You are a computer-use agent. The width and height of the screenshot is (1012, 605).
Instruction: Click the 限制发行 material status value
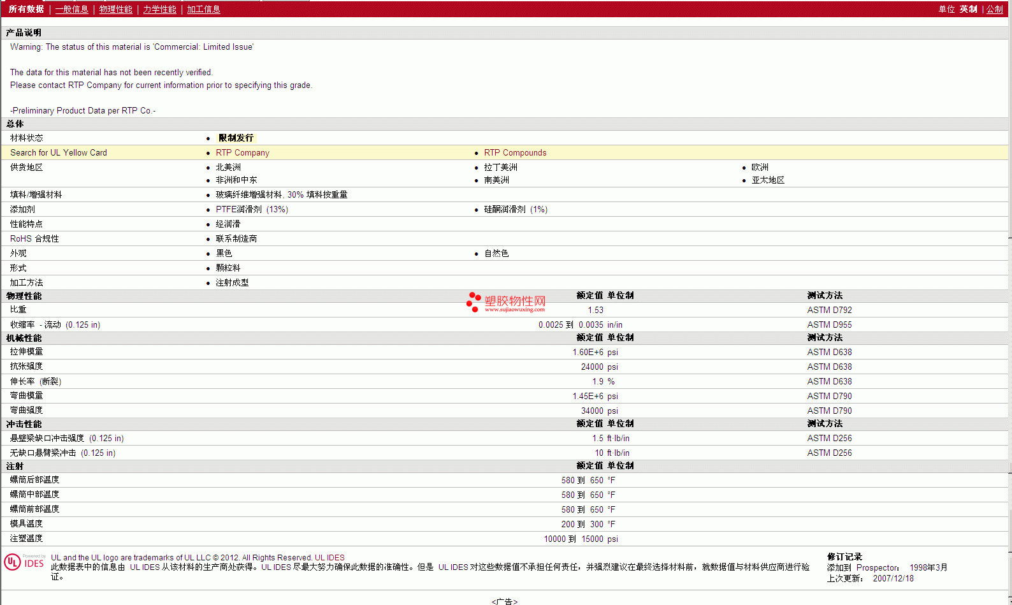pyautogui.click(x=236, y=138)
